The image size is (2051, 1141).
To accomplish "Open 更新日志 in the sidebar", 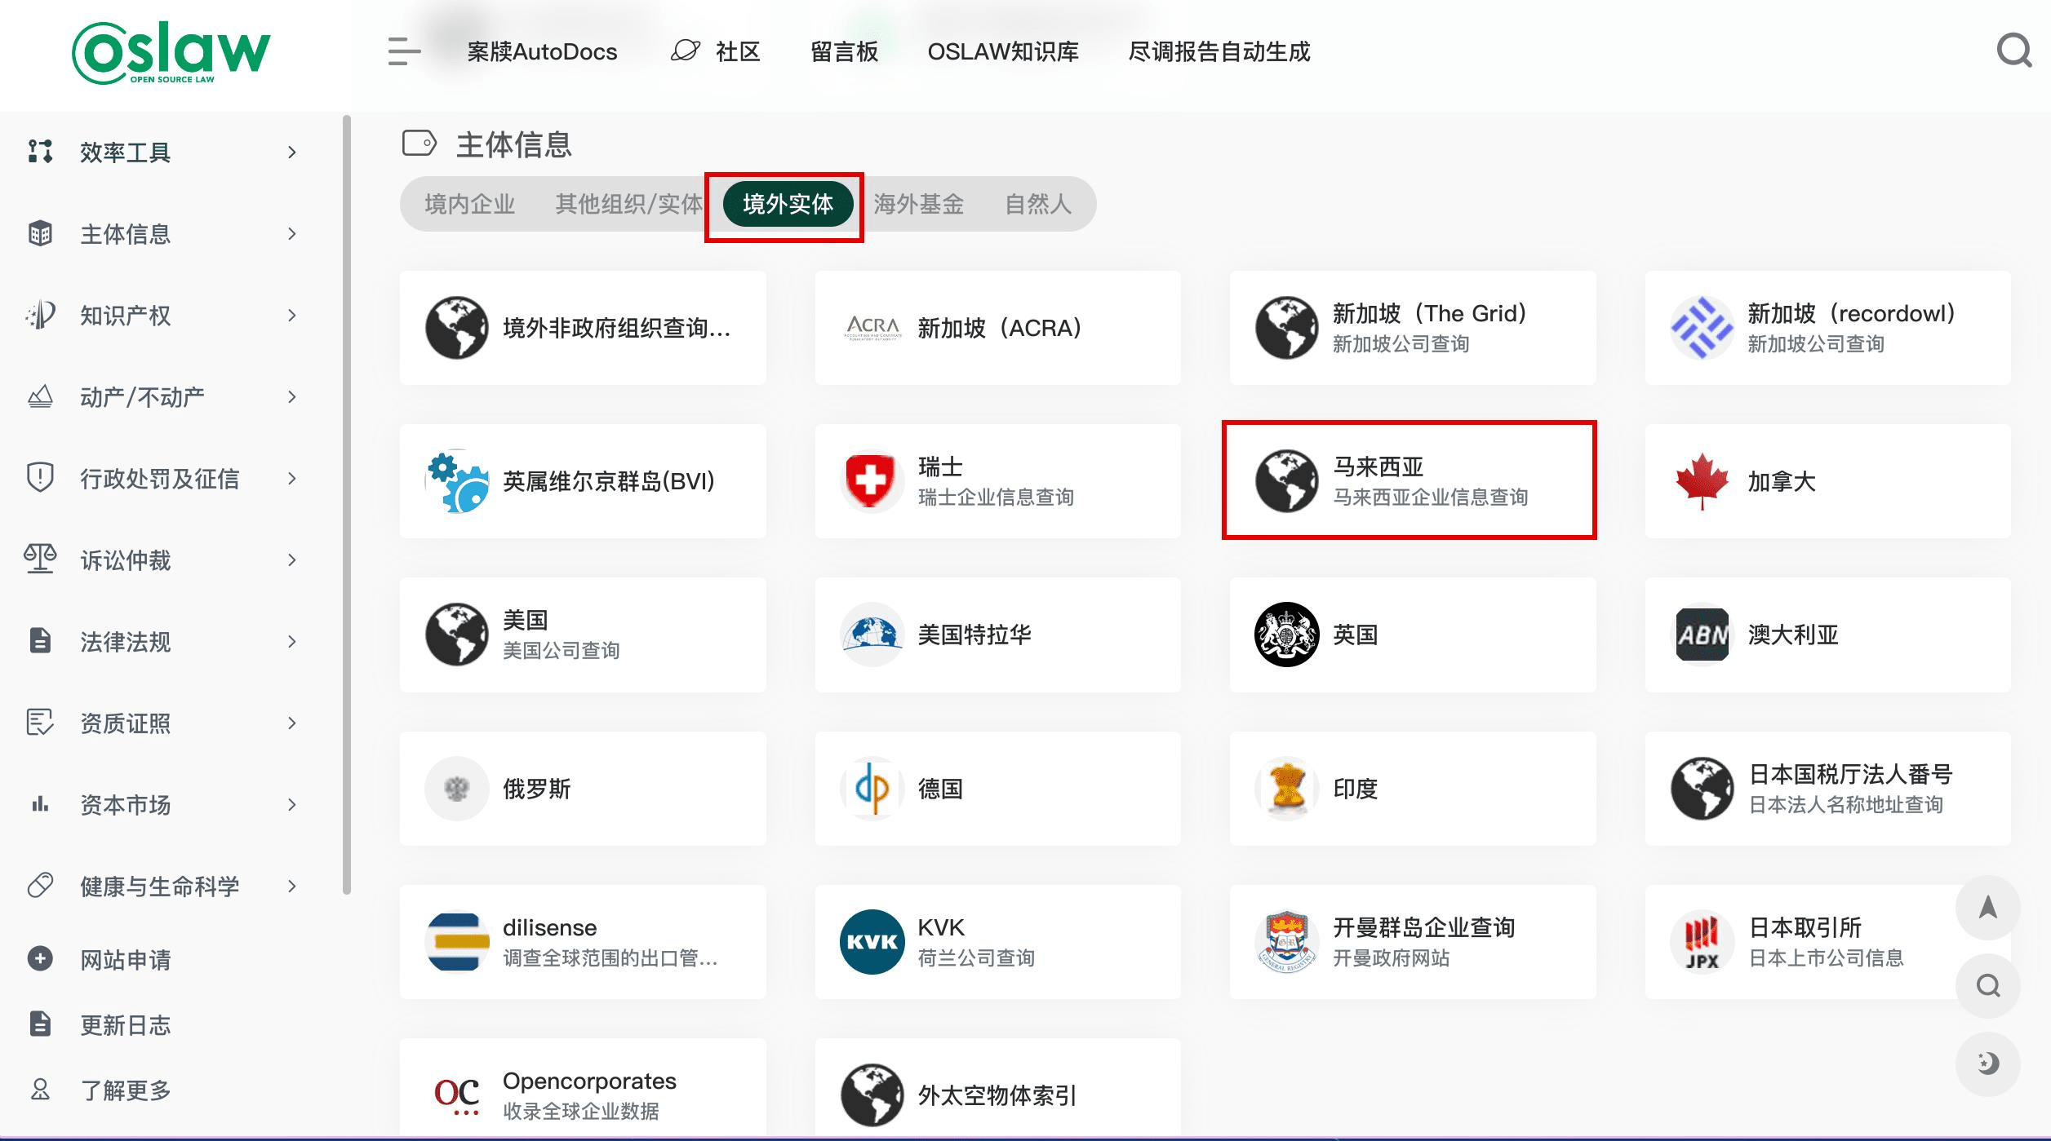I will click(125, 1024).
